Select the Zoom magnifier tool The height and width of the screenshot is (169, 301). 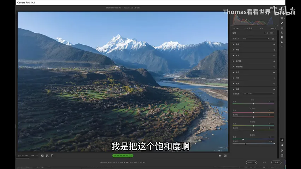pos(282,140)
